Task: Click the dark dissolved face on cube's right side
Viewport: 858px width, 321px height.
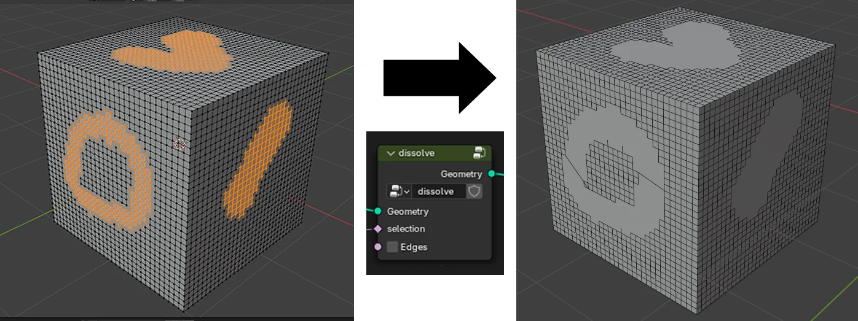Action: click(x=768, y=172)
